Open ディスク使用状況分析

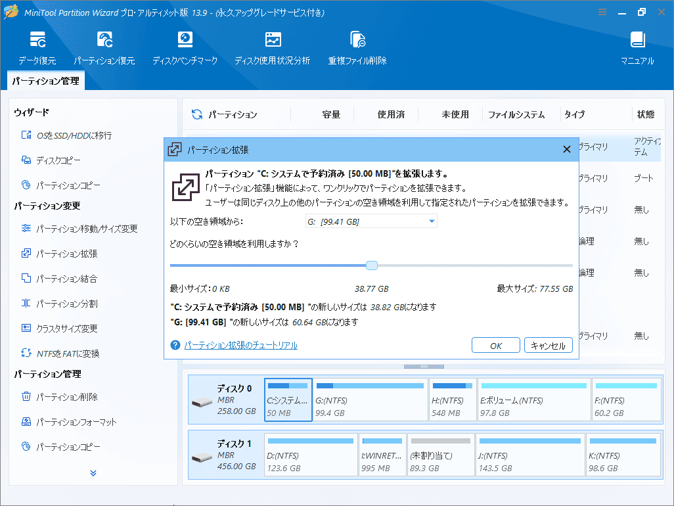pyautogui.click(x=273, y=47)
